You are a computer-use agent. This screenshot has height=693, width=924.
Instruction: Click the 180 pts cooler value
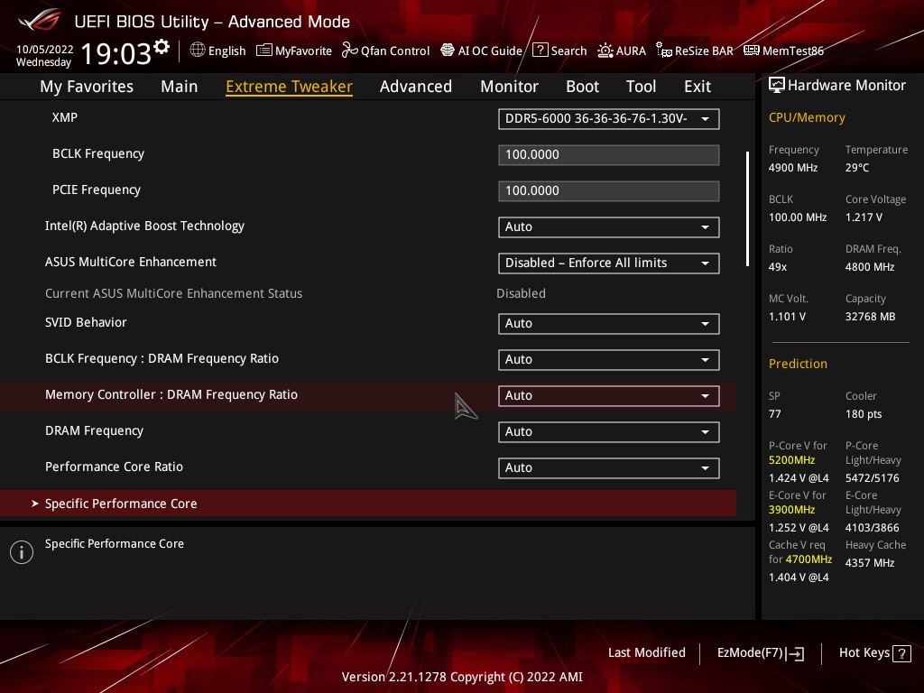tap(864, 413)
